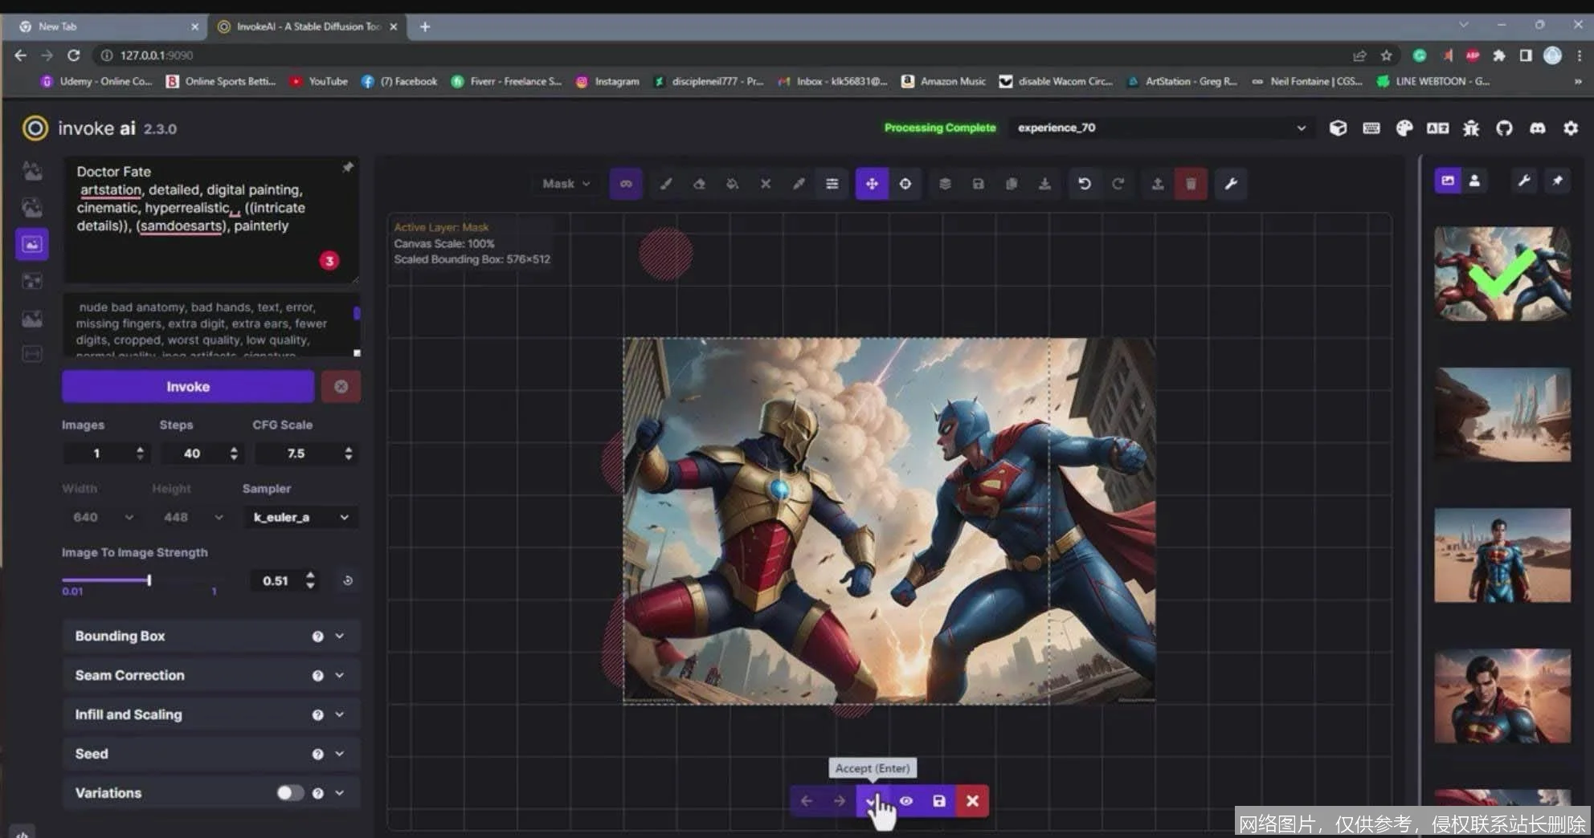Image resolution: width=1594 pixels, height=838 pixels.
Task: Open the Nodes tab in sidebar
Action: (32, 281)
